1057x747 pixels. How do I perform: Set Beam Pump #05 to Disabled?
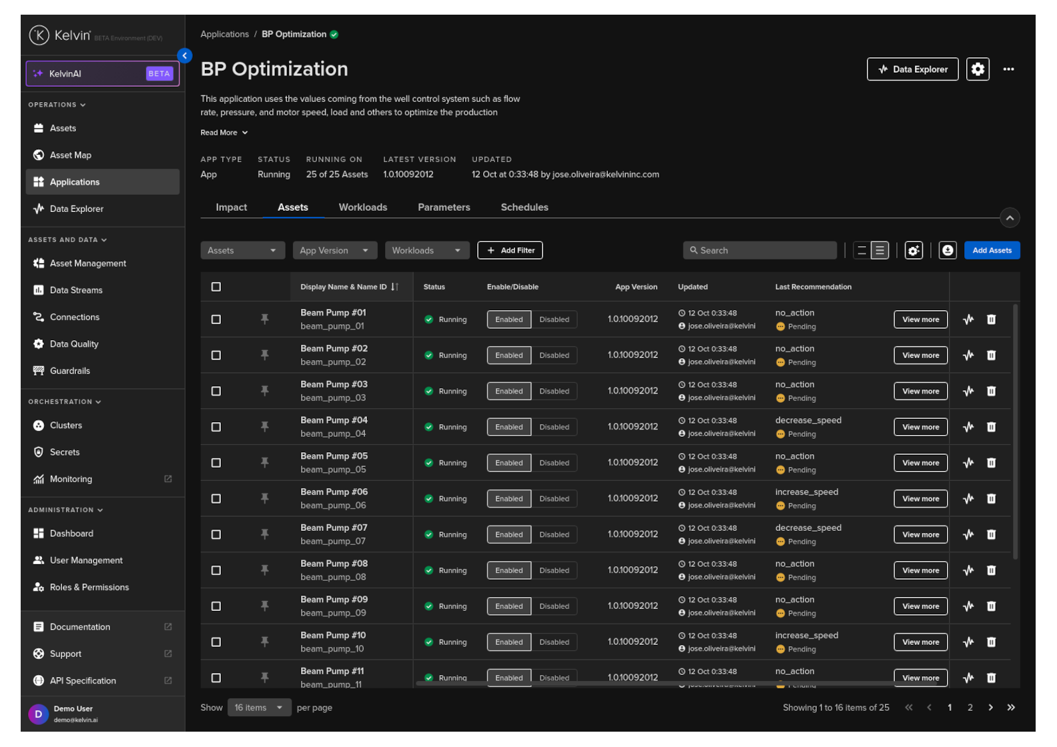pos(554,463)
